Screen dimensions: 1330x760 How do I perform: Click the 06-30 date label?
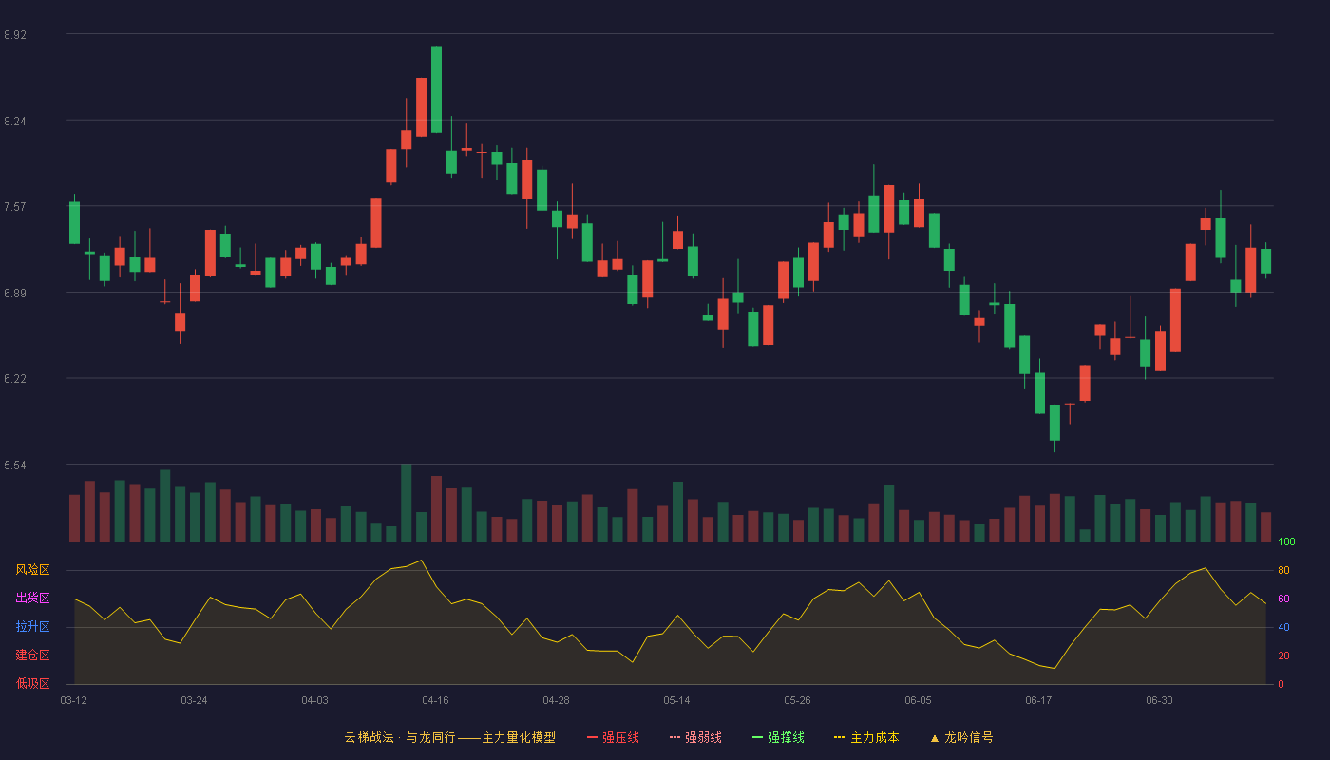[x=1159, y=700]
